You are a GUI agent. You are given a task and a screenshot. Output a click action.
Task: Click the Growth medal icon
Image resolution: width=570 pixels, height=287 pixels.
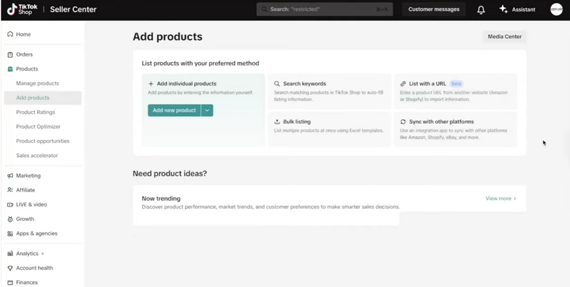pos(10,219)
